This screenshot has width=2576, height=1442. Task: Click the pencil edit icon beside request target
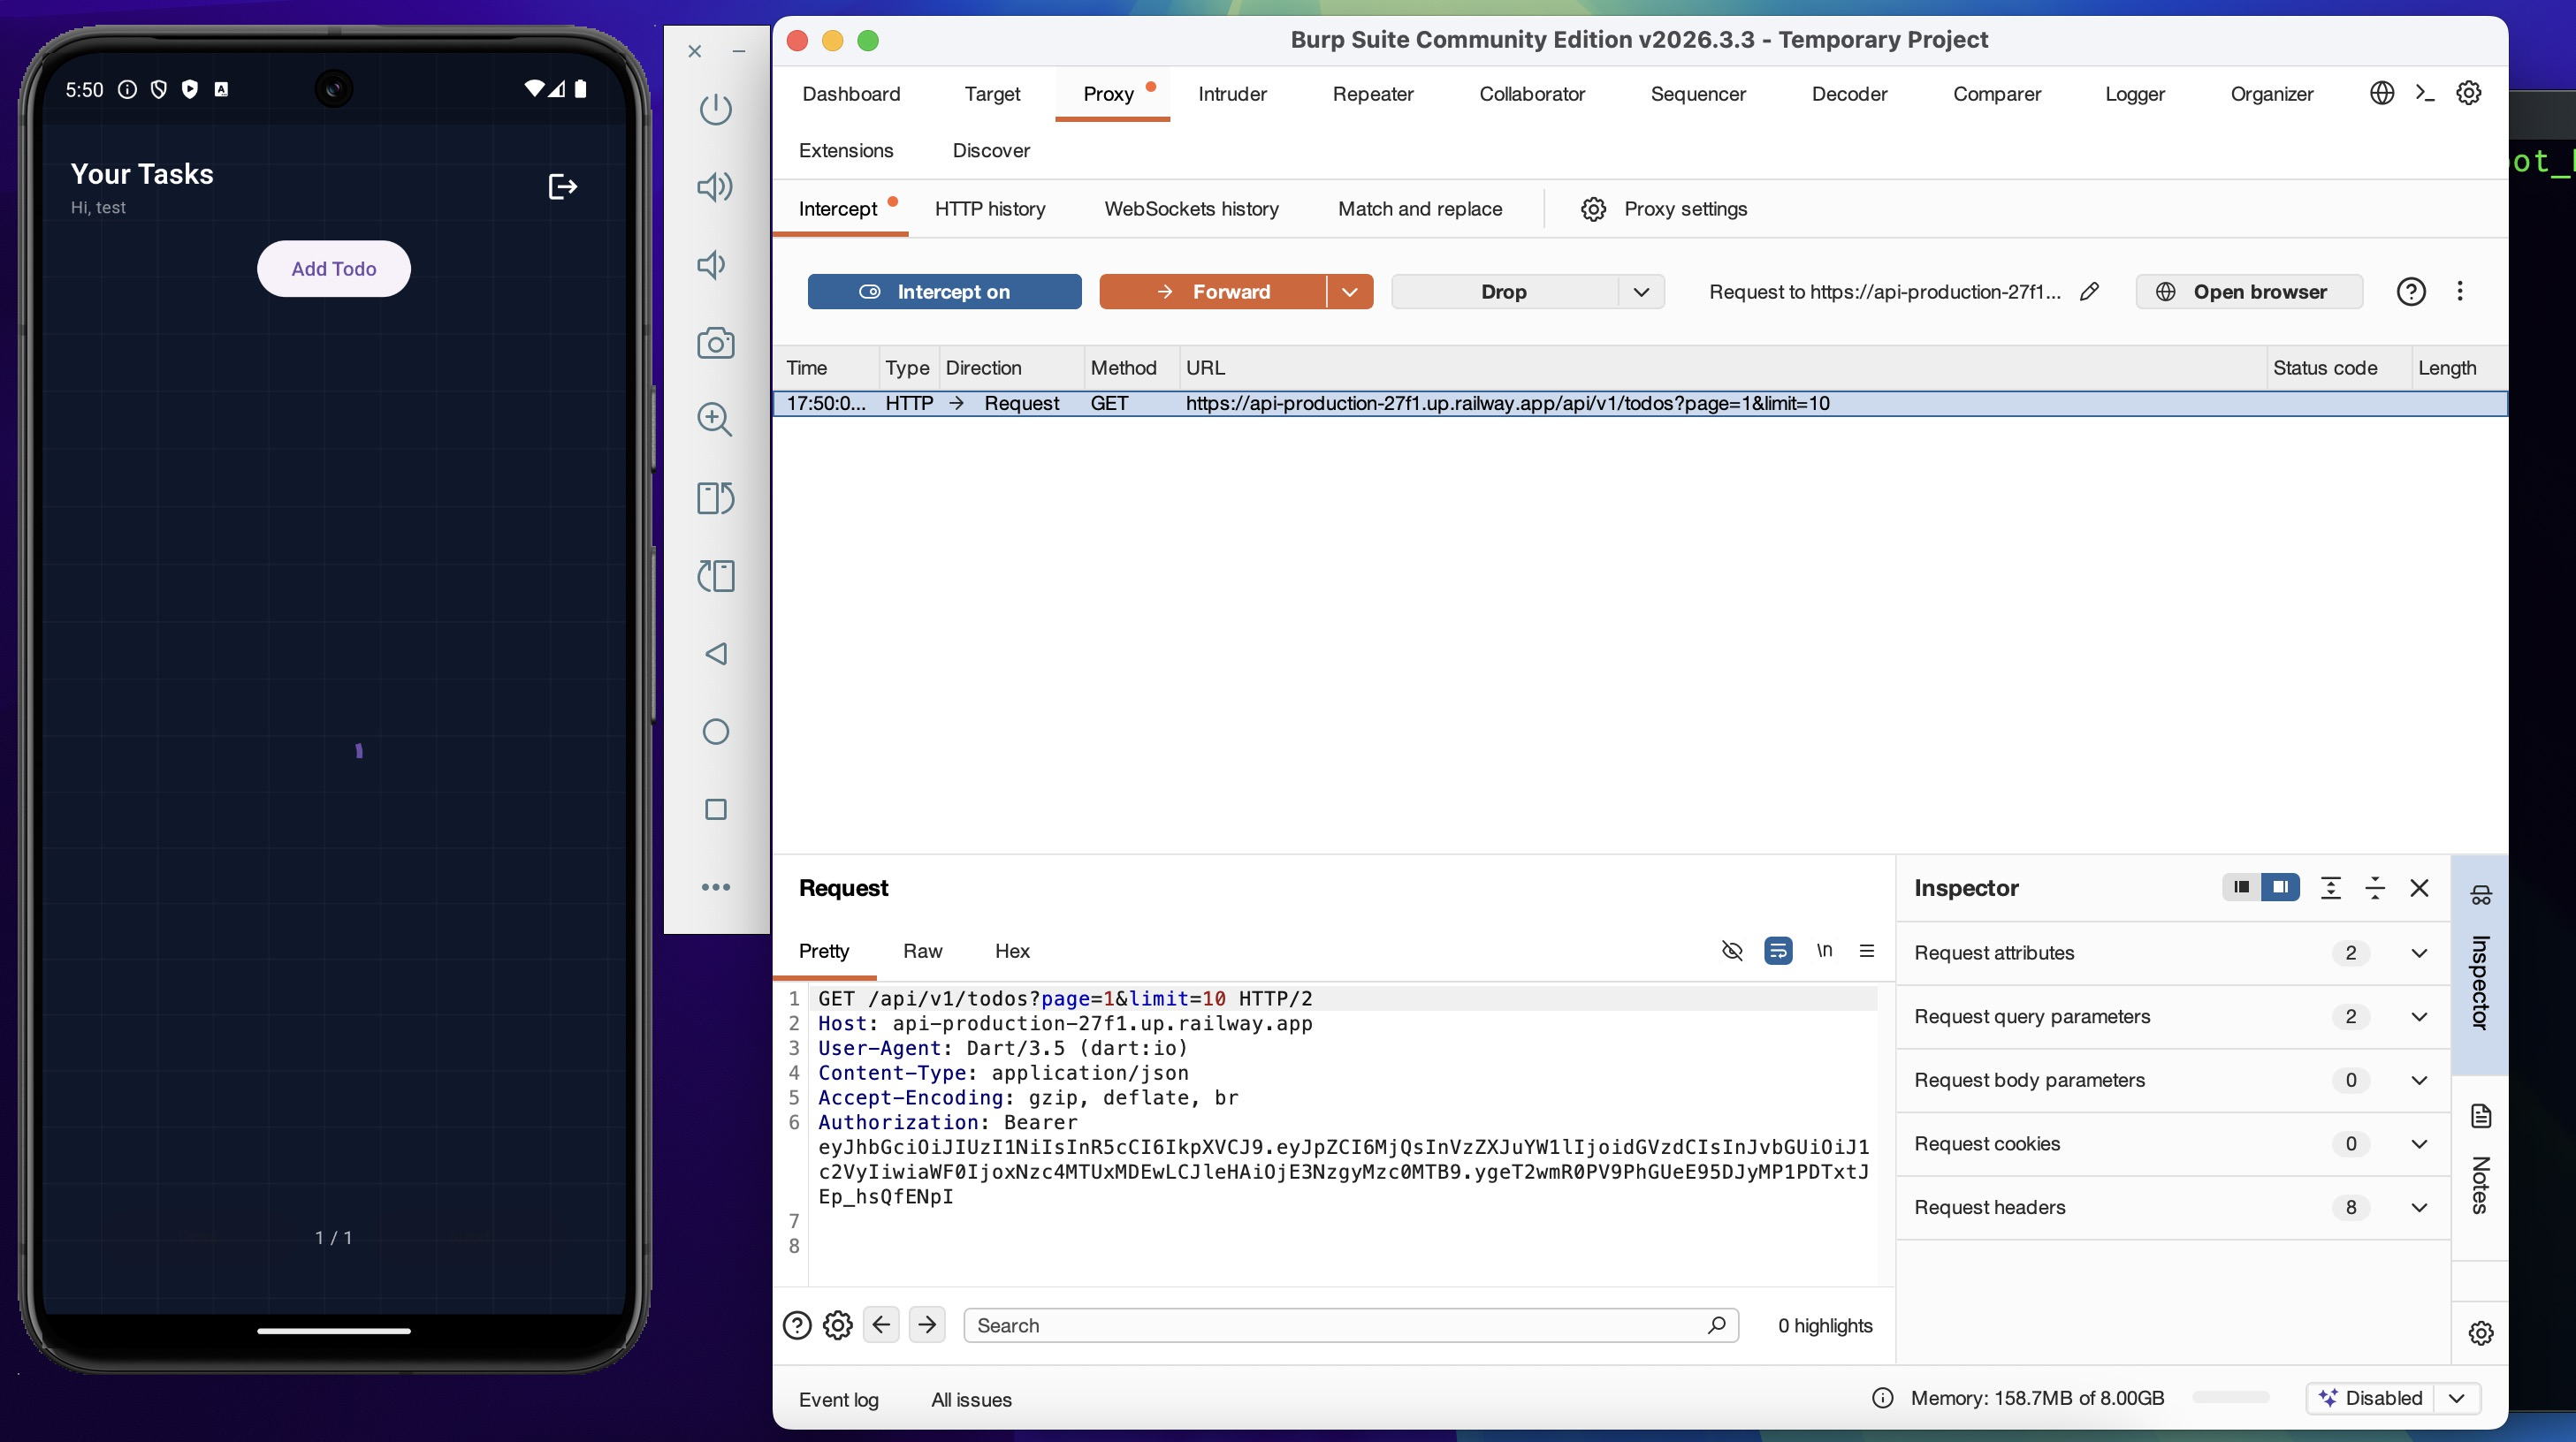[2089, 292]
